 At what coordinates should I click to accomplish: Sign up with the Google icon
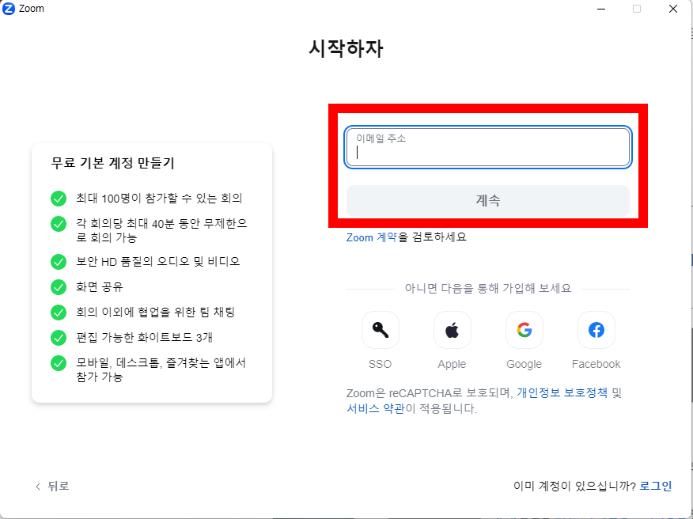524,330
